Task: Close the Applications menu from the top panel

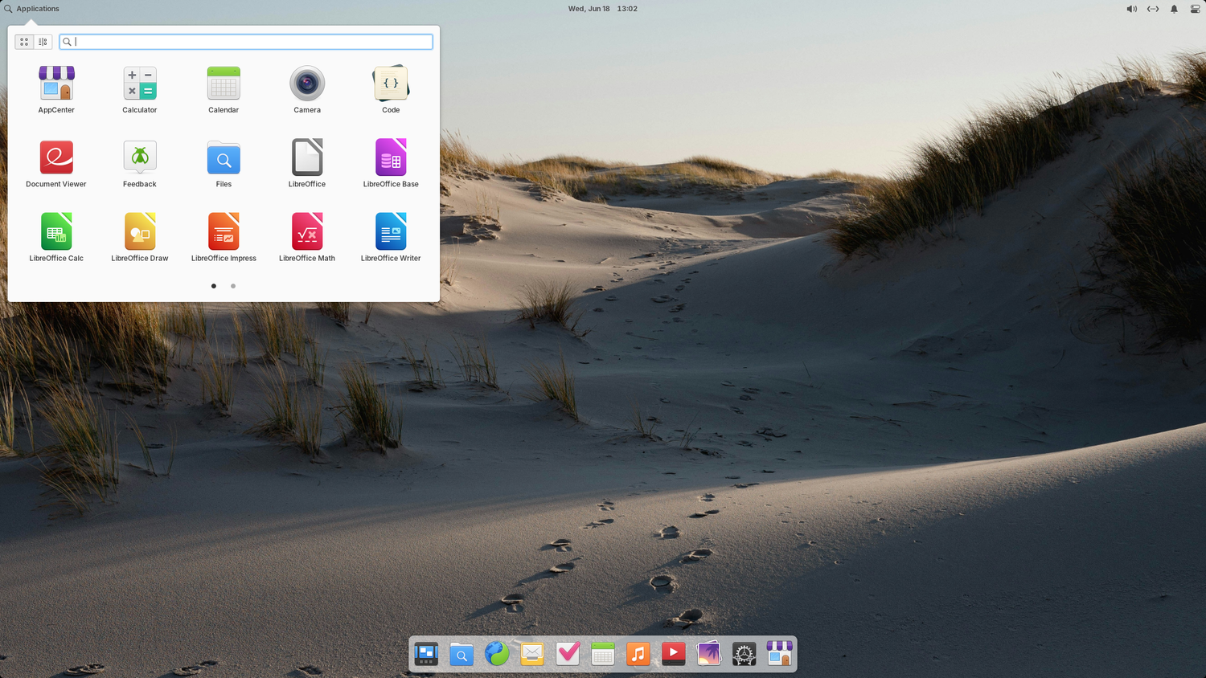Action: coord(31,9)
